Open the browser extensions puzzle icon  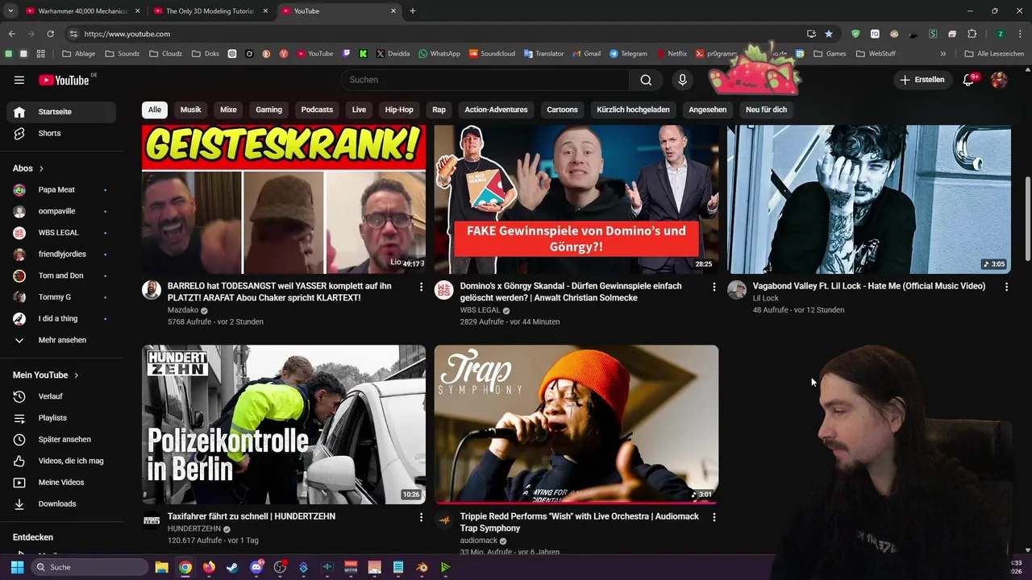point(972,34)
